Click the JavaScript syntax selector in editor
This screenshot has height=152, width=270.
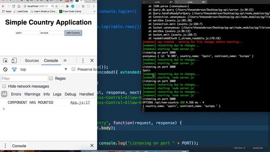(x=258, y=148)
